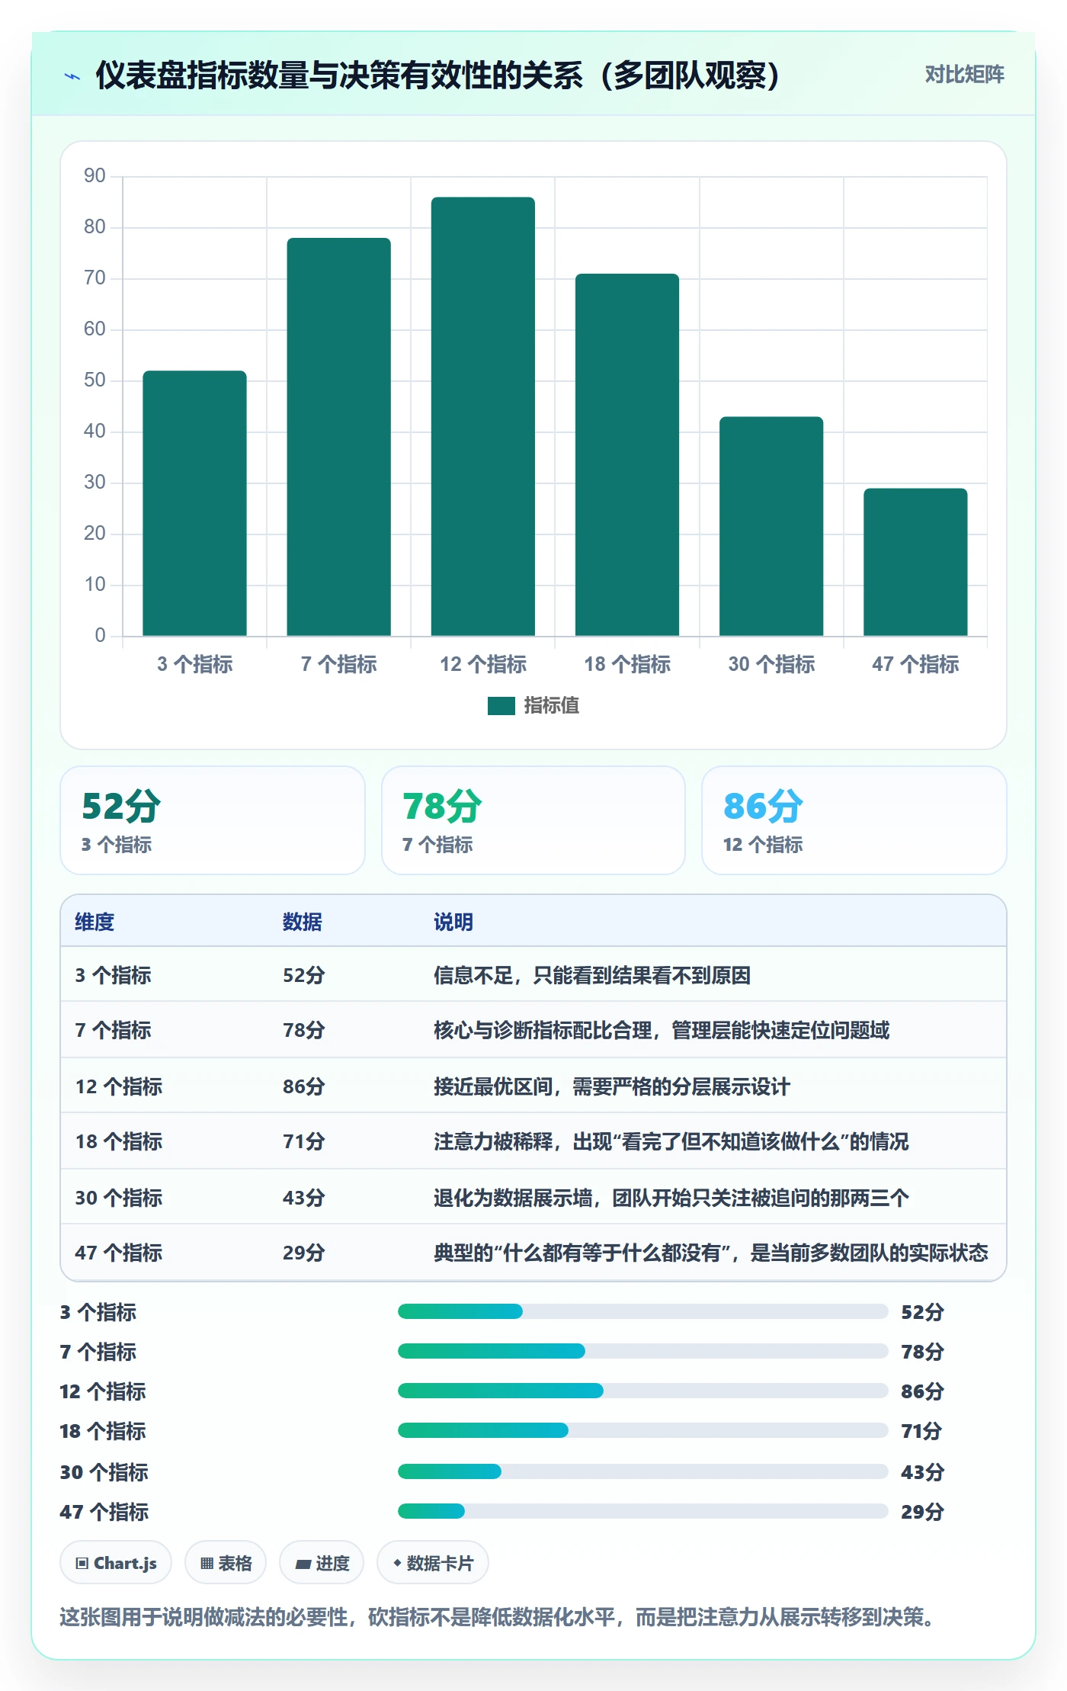Click the progress bar for 3 个指标
The height and width of the screenshot is (1691, 1067).
pos(642,1311)
